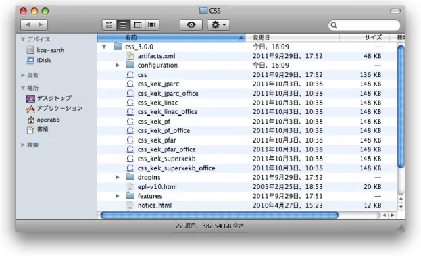The width and height of the screenshot is (421, 256).
Task: Open iDisk from the sidebar
Action: point(39,60)
